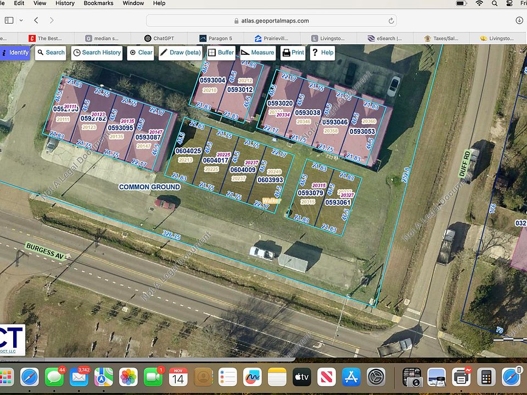
Task: Open the Safari downloads list
Action: (519, 20)
